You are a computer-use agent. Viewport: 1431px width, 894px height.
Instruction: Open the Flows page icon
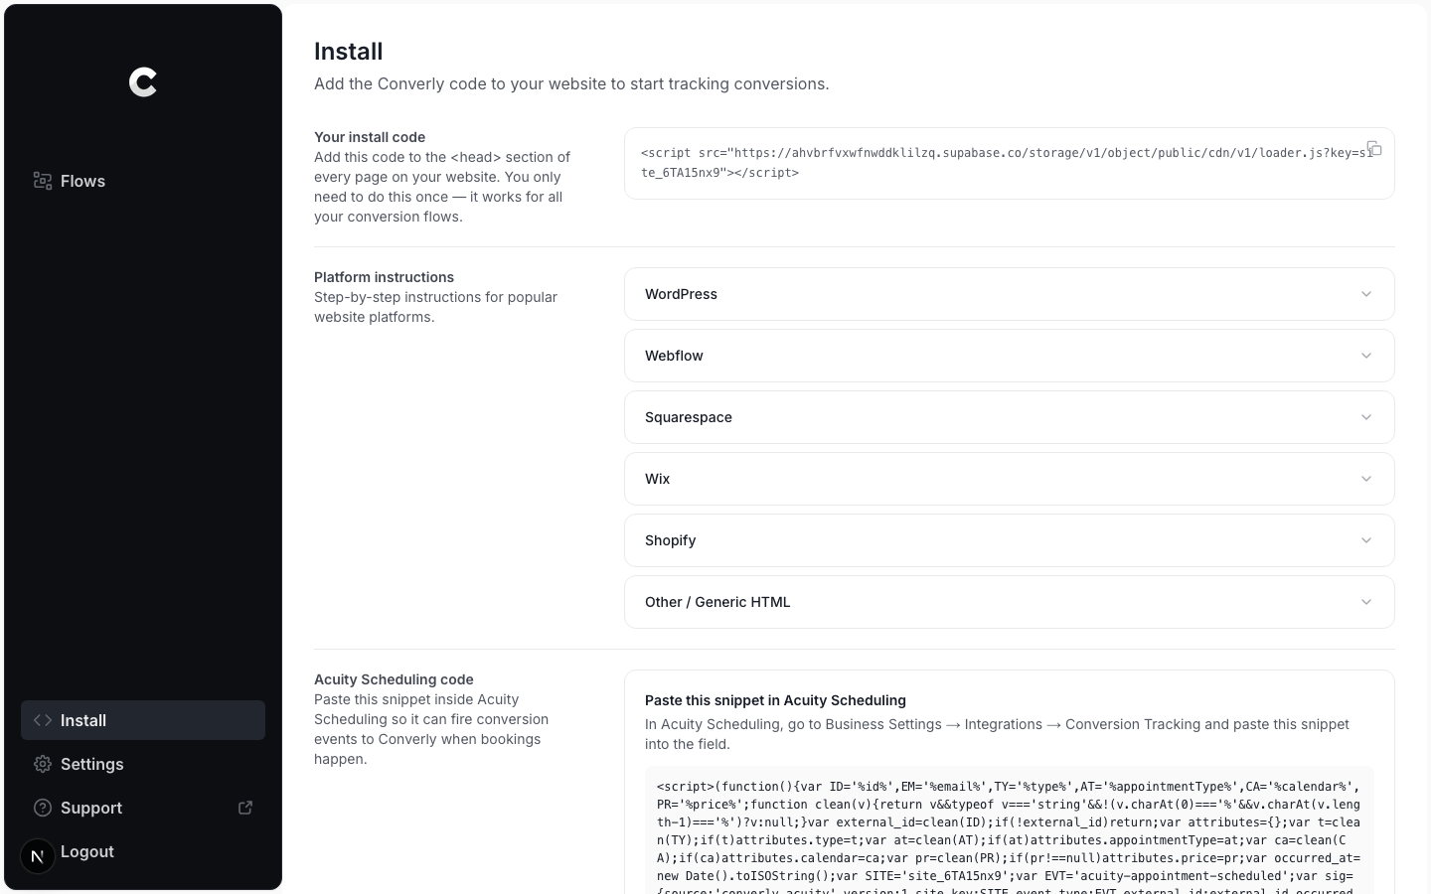coord(43,181)
